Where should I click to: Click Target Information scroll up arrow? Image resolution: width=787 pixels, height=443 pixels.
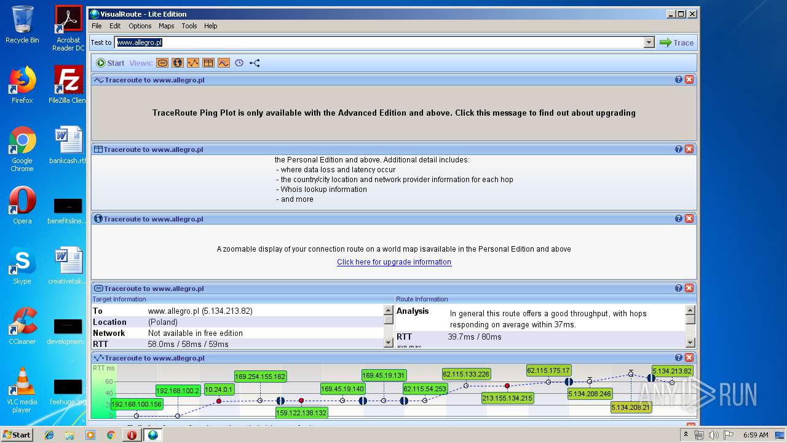(x=388, y=309)
